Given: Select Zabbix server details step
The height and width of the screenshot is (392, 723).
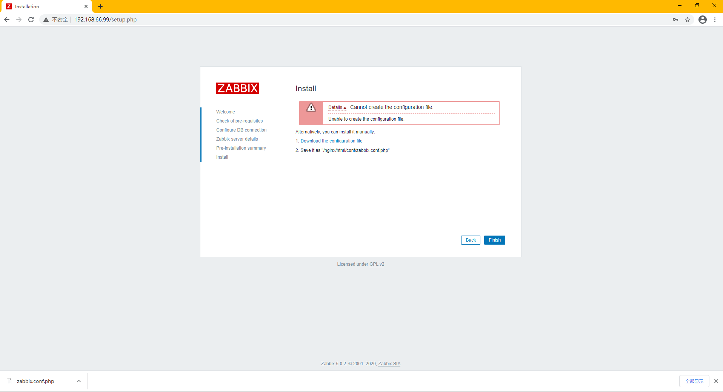Looking at the screenshot, I should [237, 139].
